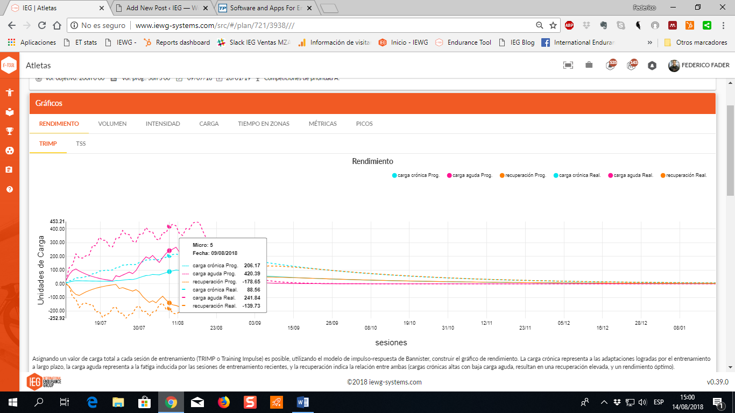Open the Evernote elephant extension icon

coord(603,25)
